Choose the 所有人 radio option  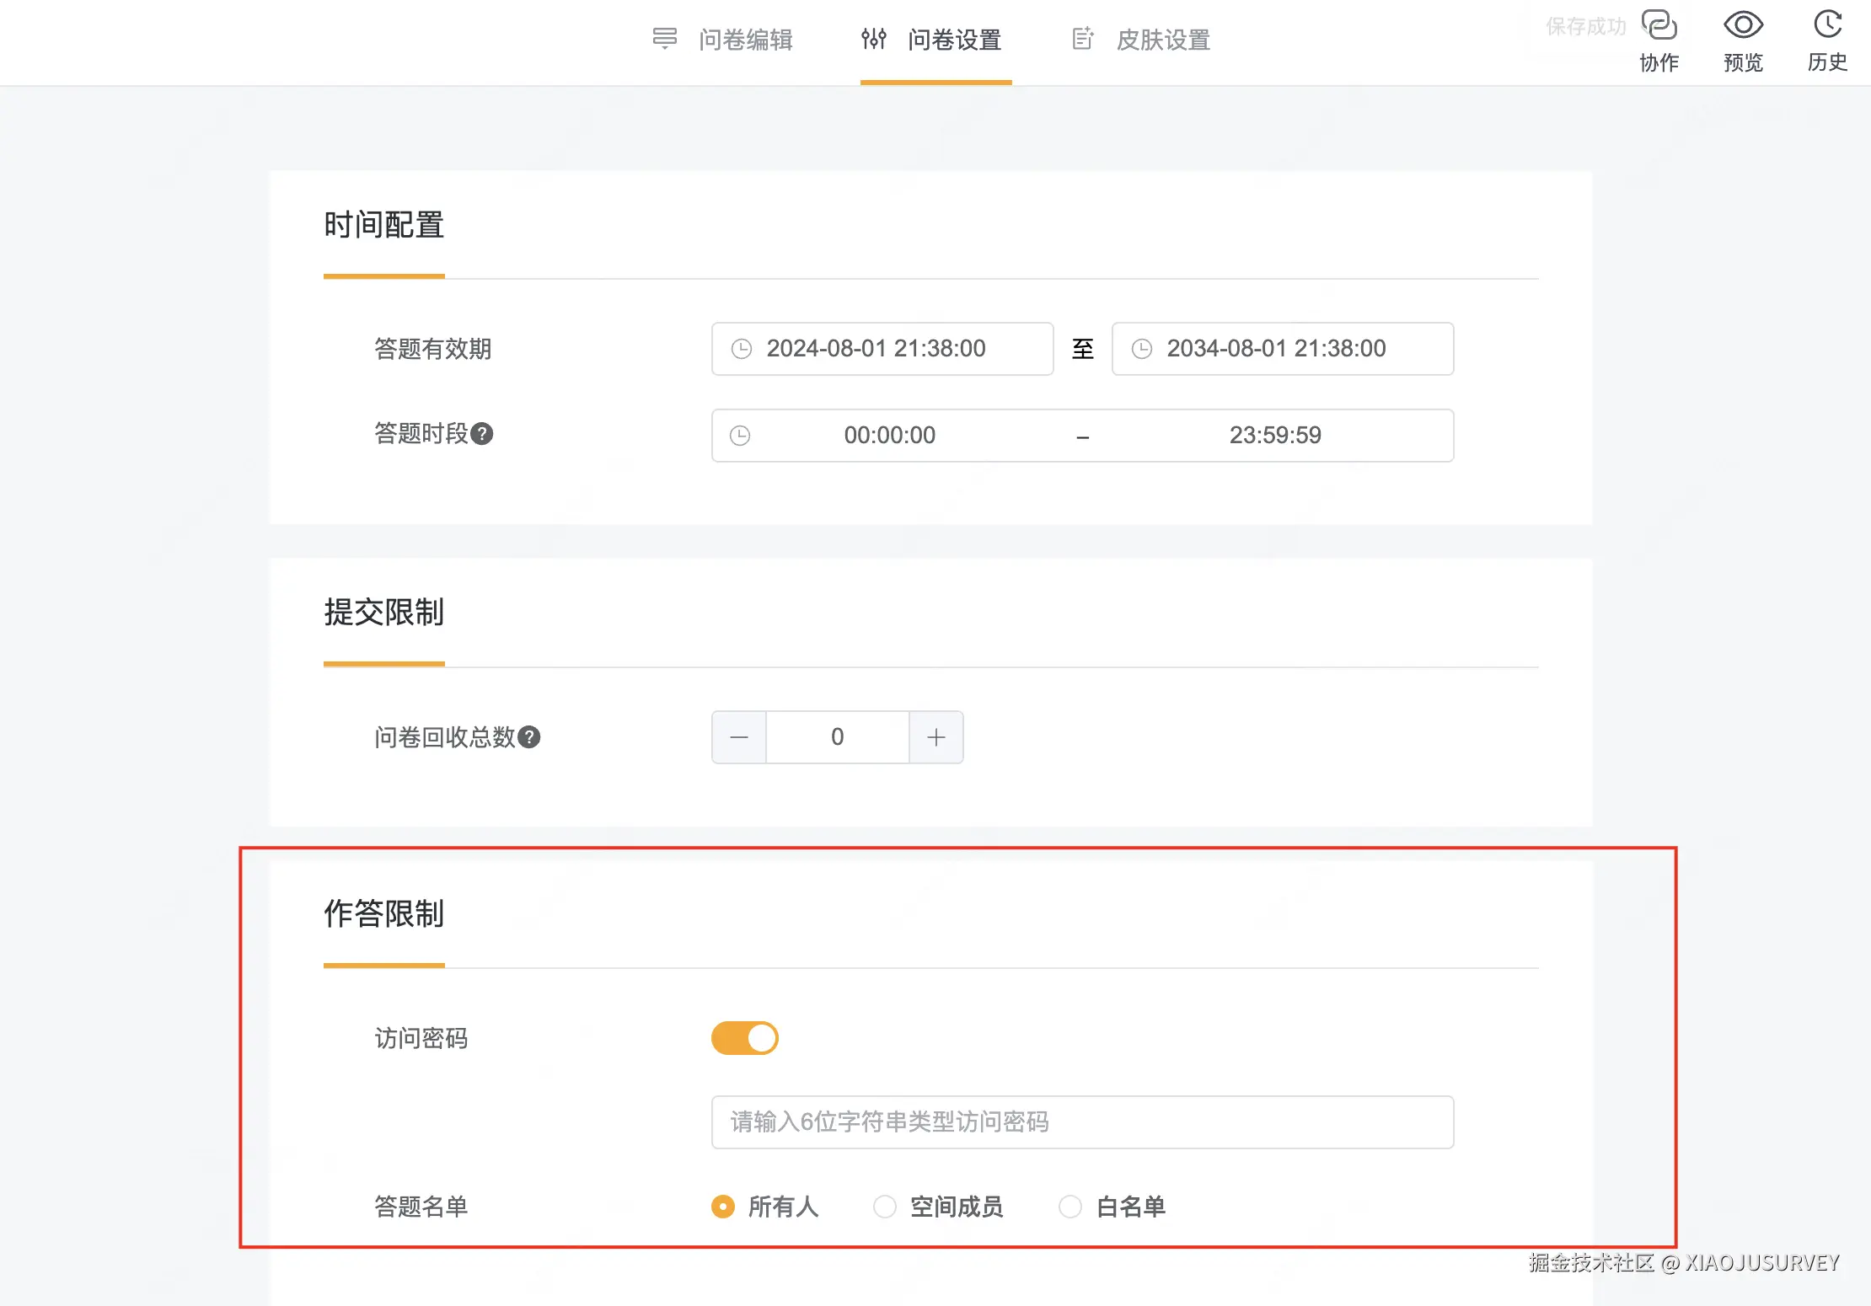coord(723,1207)
